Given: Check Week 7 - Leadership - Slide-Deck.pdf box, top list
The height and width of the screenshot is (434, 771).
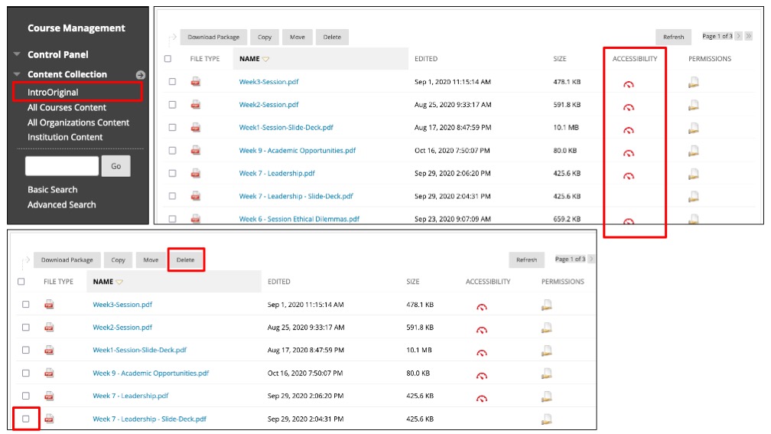Looking at the screenshot, I should (x=172, y=196).
